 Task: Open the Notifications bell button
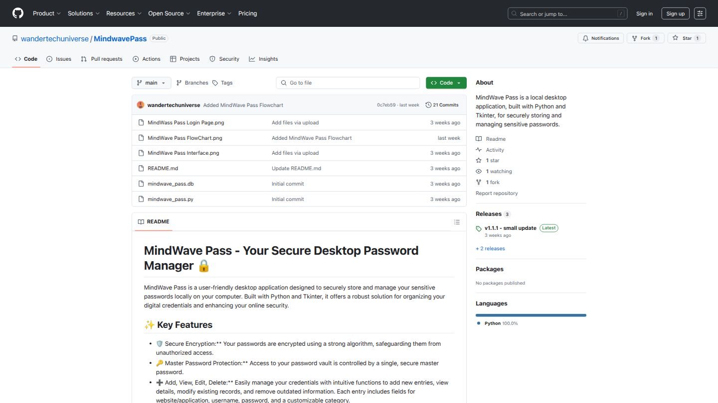tap(600, 38)
